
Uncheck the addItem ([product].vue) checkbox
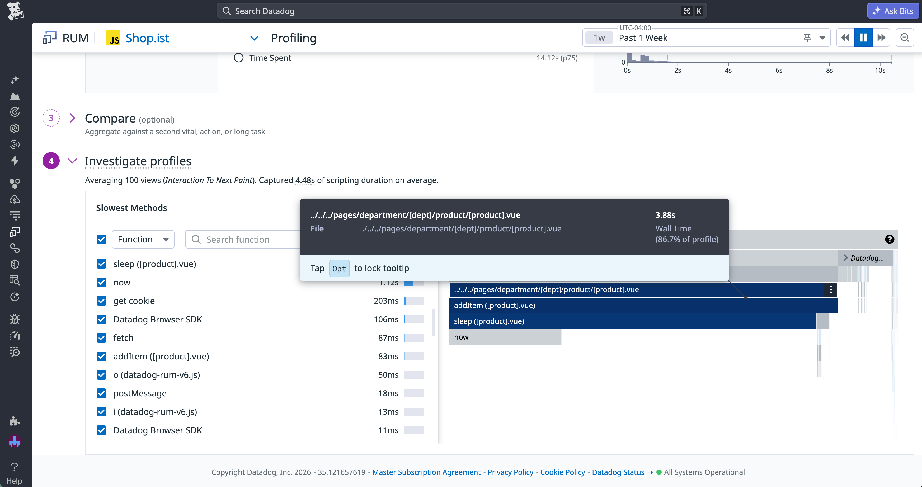pos(101,356)
